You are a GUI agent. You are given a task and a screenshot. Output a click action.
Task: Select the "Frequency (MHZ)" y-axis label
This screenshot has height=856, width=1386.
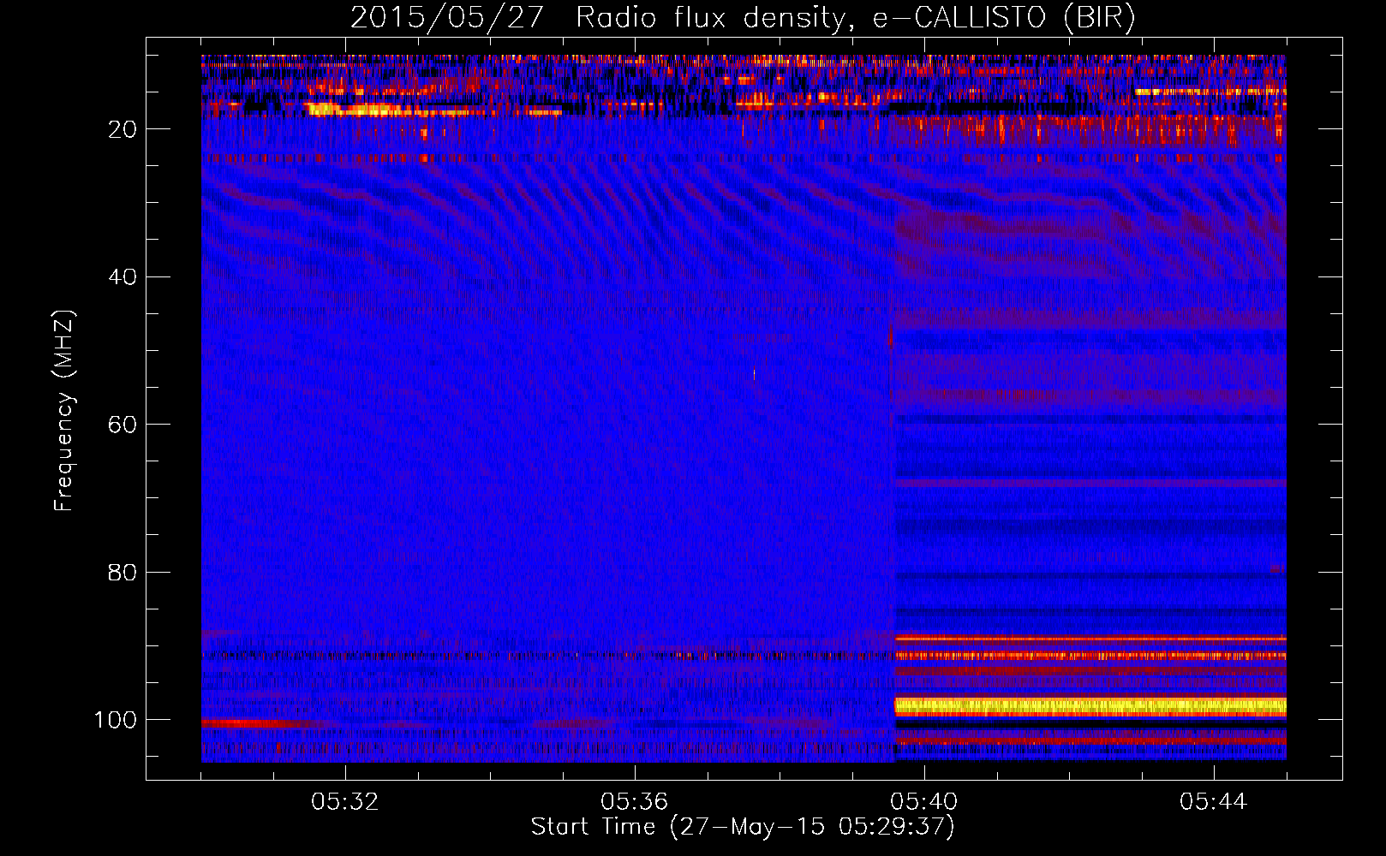coord(65,411)
